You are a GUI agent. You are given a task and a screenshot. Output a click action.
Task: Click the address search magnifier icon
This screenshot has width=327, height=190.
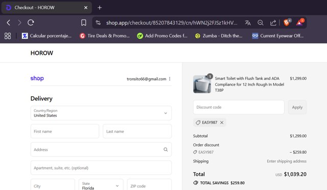[166, 150]
